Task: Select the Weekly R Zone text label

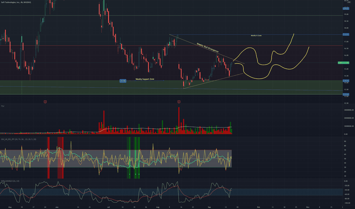Action: click(x=256, y=35)
